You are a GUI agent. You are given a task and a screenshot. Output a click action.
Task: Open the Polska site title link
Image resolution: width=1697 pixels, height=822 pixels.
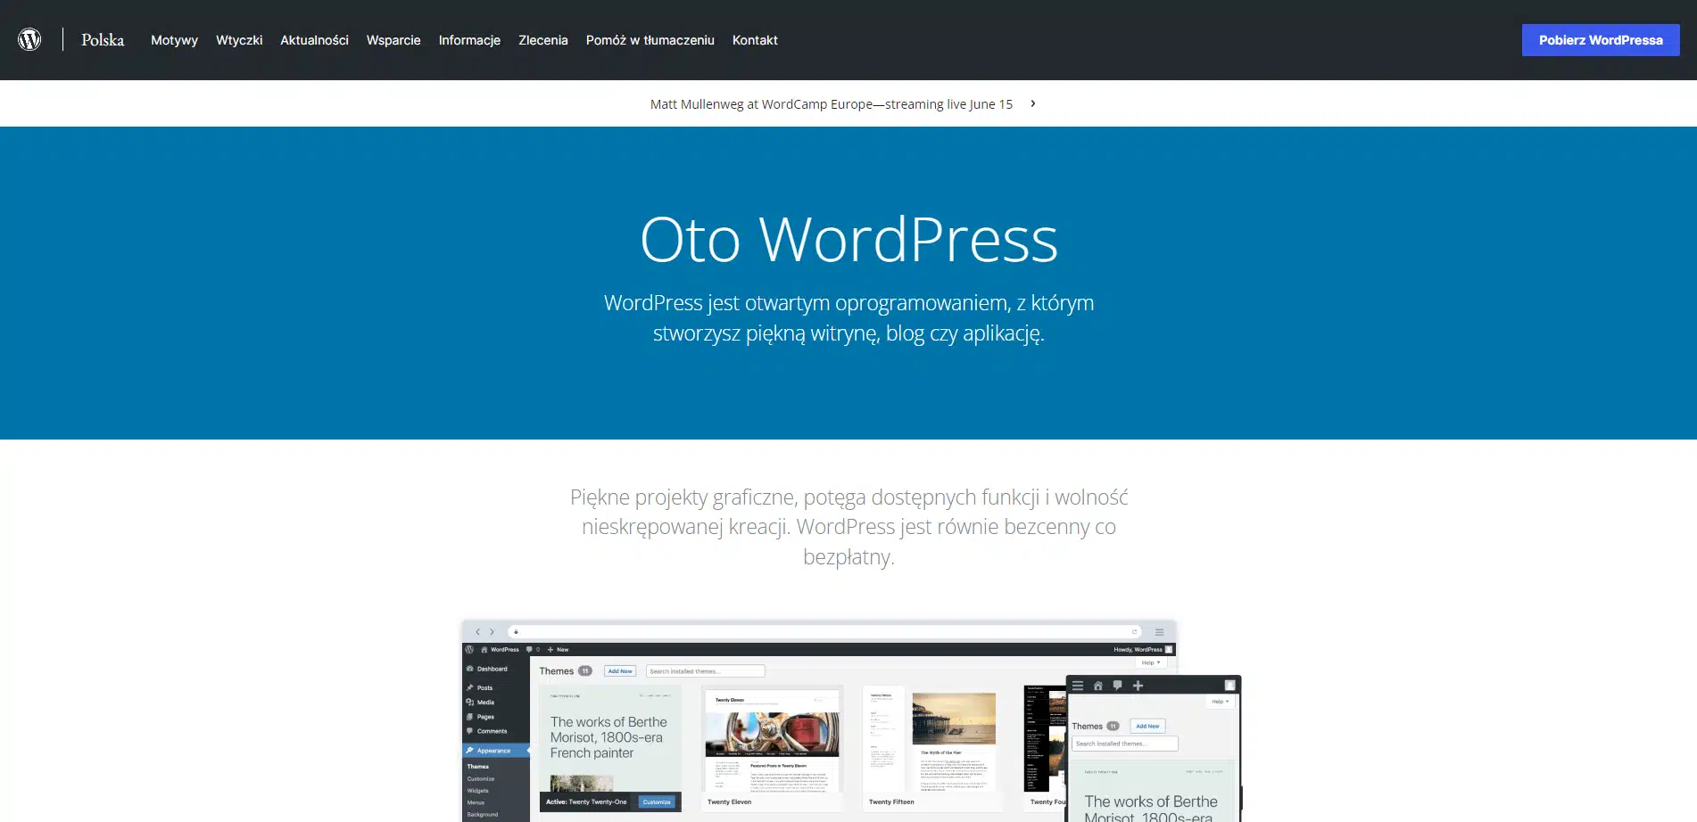(103, 40)
